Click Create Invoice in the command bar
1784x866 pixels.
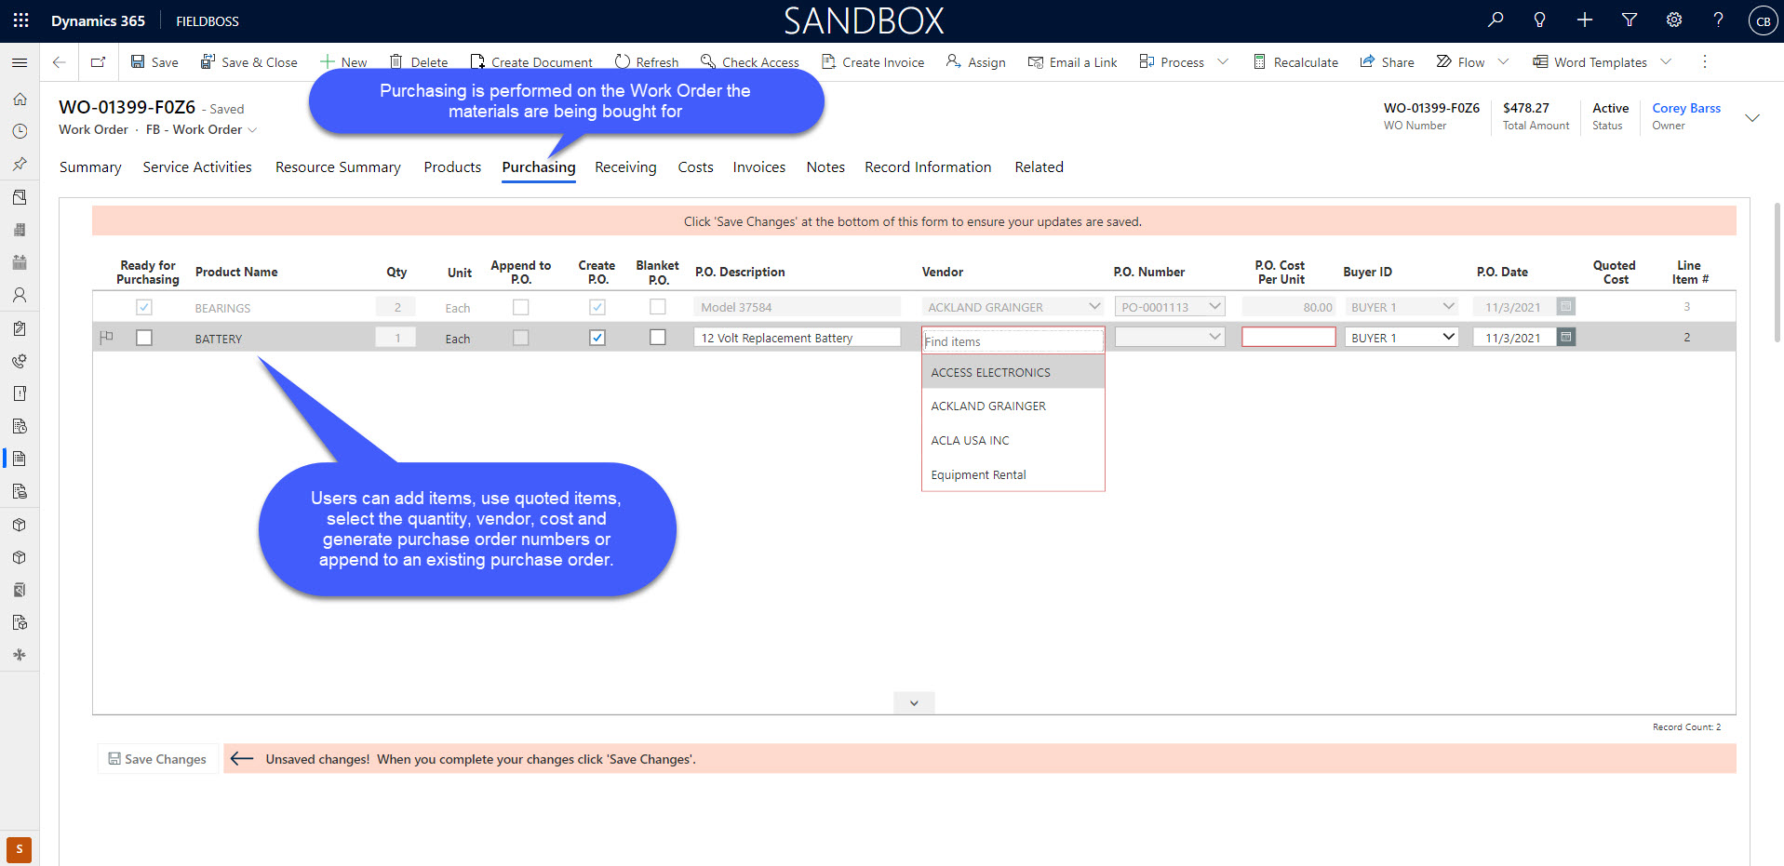873,62
